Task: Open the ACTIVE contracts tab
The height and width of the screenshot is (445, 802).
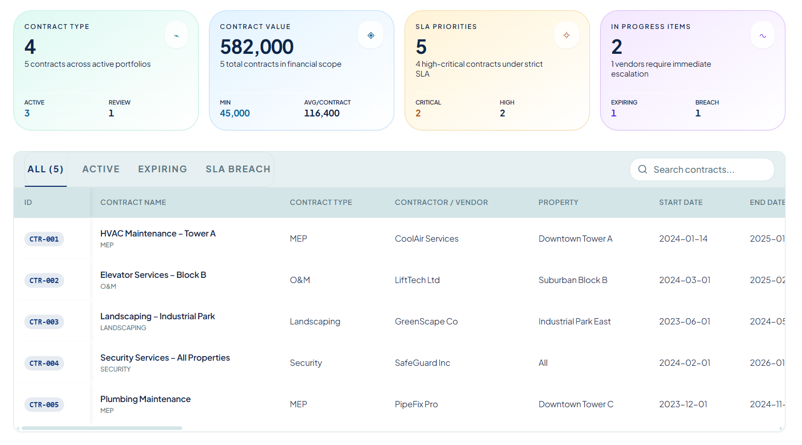Action: pyautogui.click(x=101, y=169)
